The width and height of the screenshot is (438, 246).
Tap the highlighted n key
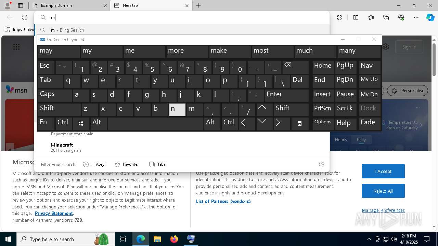click(177, 110)
